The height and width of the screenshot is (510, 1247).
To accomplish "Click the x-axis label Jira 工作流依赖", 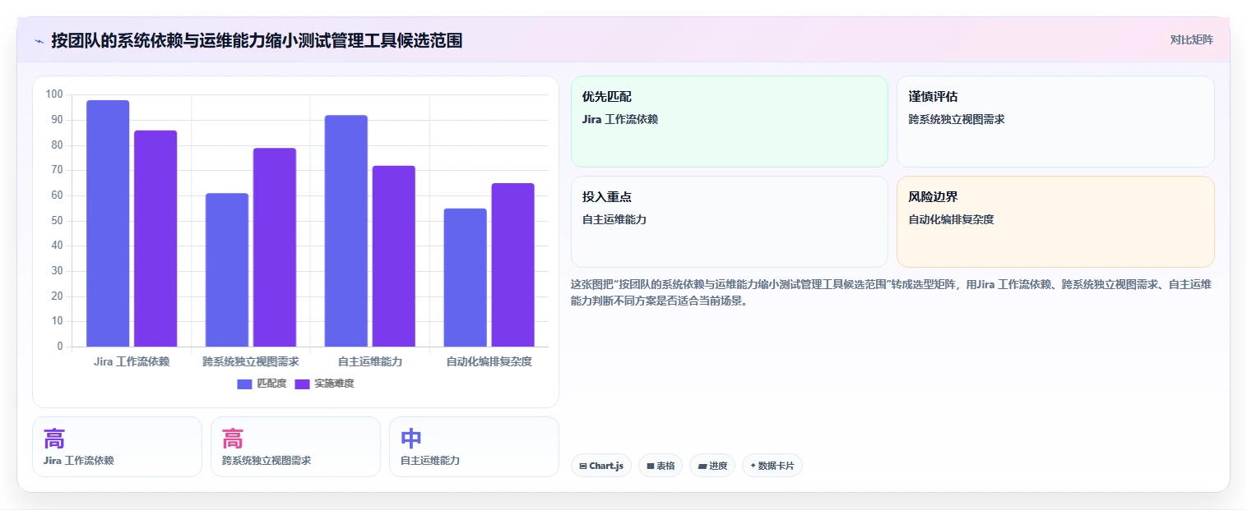I will click(132, 361).
